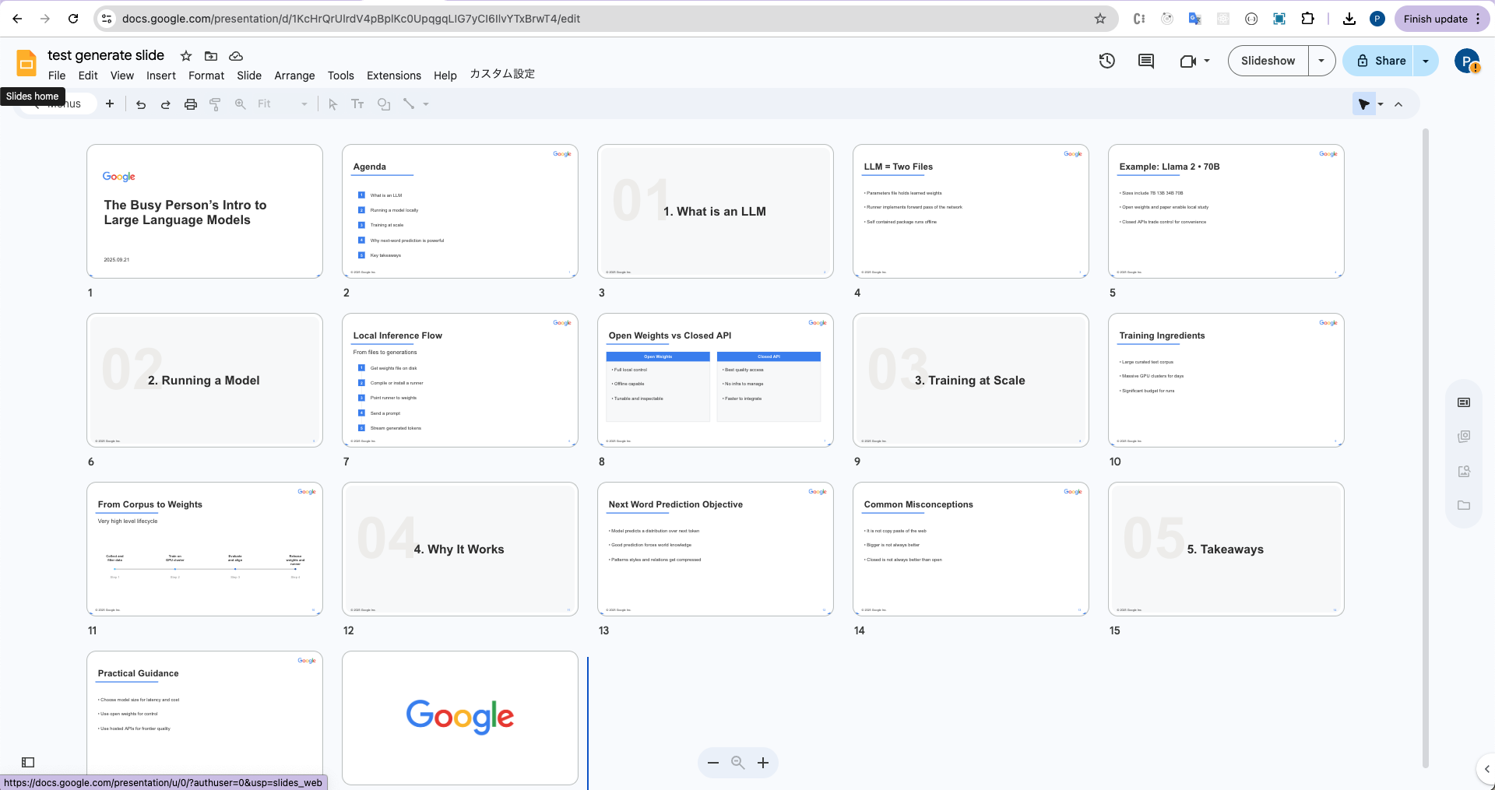The width and height of the screenshot is (1495, 790).
Task: Click the Finish update button
Action: click(1435, 19)
